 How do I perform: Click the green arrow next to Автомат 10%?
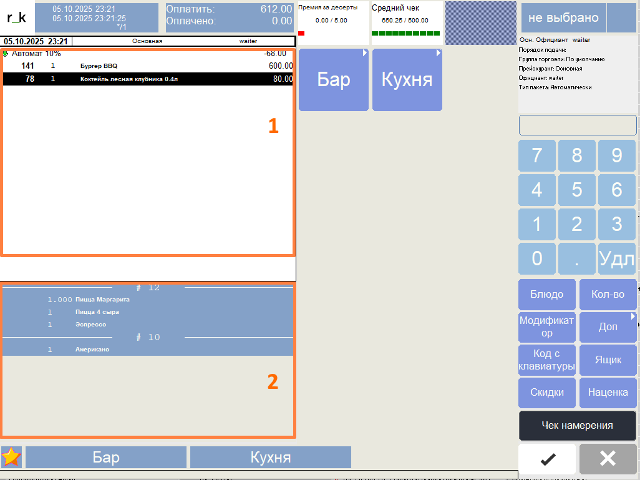point(6,54)
